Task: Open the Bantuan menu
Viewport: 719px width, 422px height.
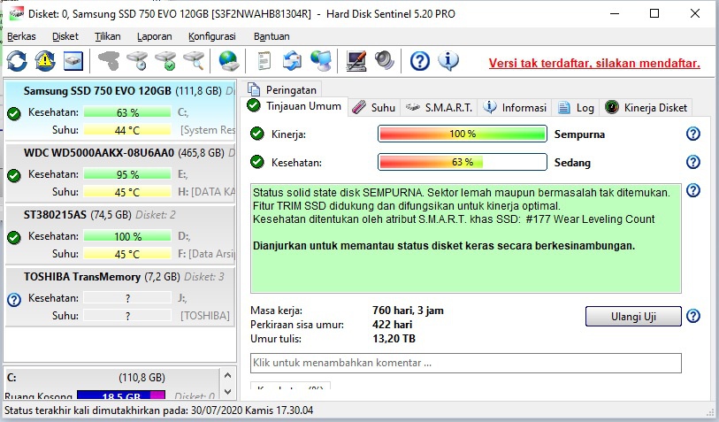Action: pos(272,36)
